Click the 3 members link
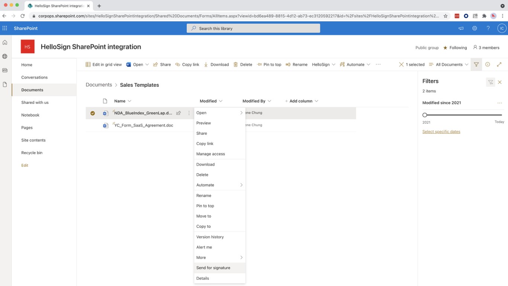Image resolution: width=508 pixels, height=286 pixels. (x=486, y=48)
